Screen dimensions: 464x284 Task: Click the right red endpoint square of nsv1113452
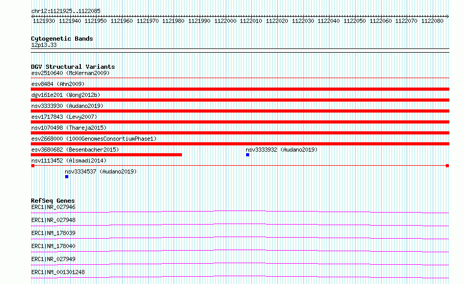coord(447,166)
